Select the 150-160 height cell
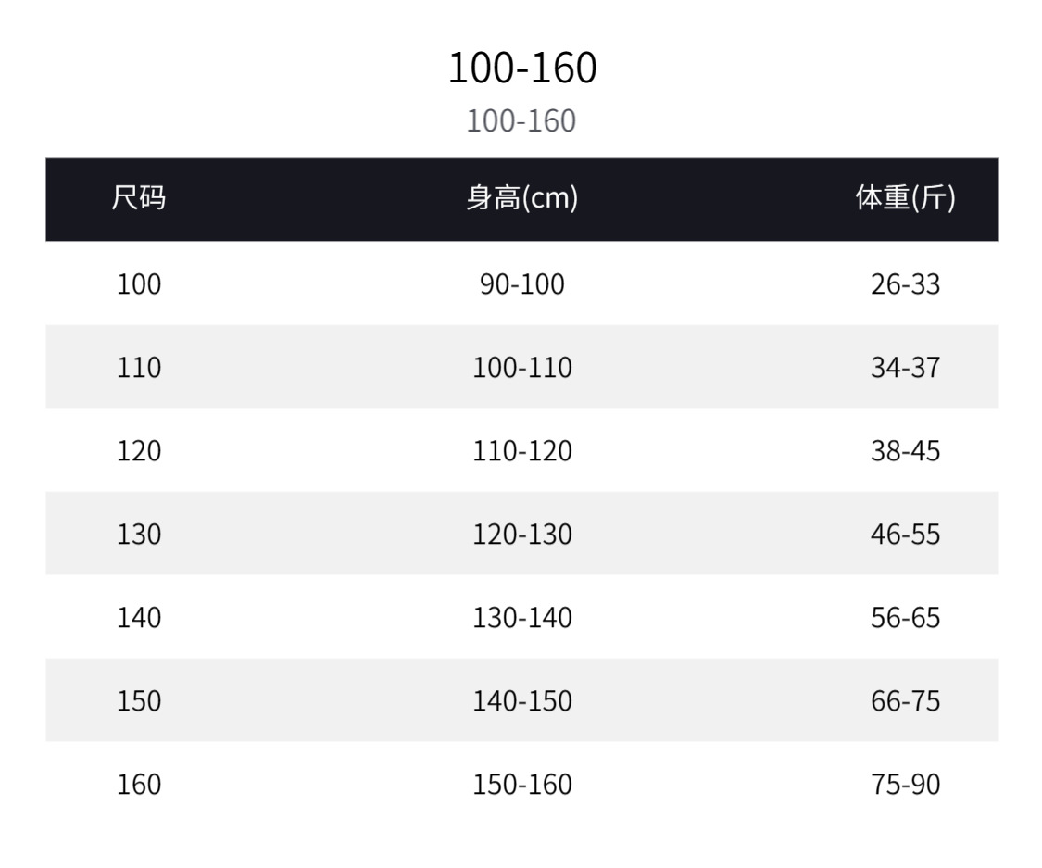This screenshot has width=1042, height=868. (521, 784)
